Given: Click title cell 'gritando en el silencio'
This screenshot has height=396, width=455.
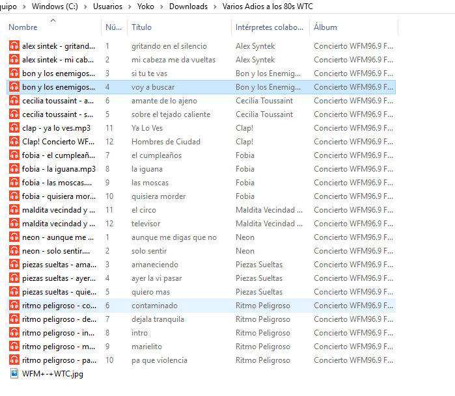Looking at the screenshot, I should pos(169,46).
